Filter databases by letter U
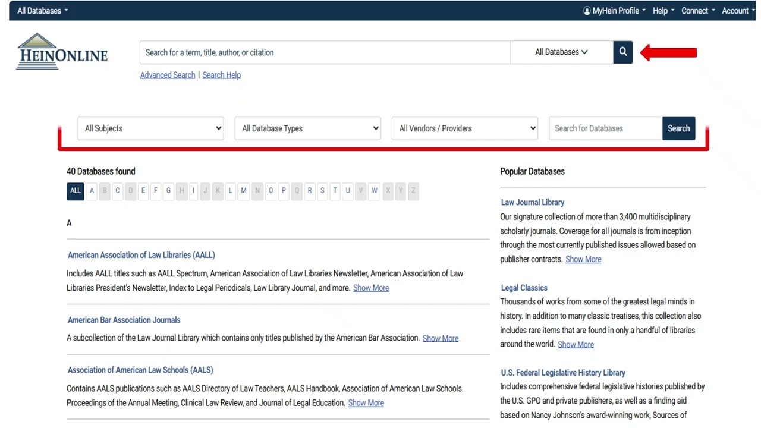 tap(348, 191)
